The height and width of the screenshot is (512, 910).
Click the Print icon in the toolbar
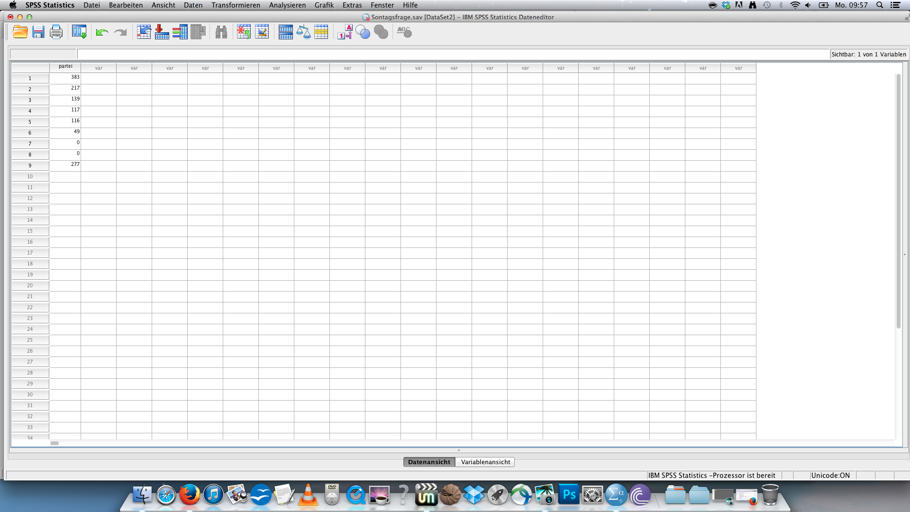[x=56, y=32]
